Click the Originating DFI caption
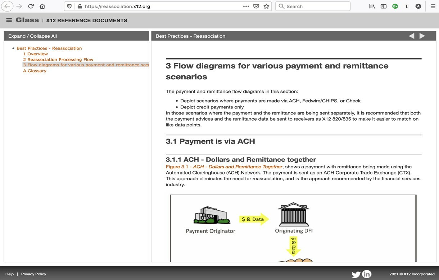The height and width of the screenshot is (280, 439). (x=294, y=231)
